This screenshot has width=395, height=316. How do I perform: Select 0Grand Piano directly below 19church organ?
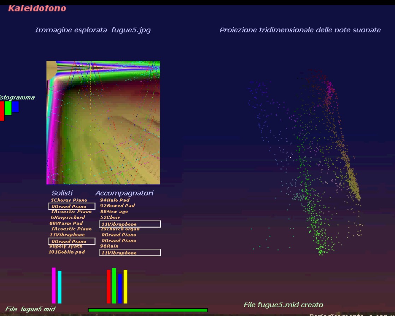point(119,235)
